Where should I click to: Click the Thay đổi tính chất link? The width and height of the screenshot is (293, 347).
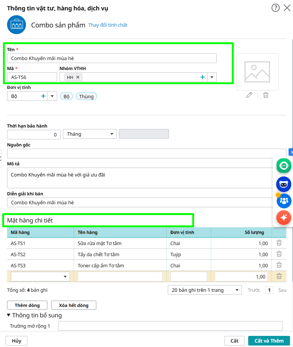click(108, 25)
